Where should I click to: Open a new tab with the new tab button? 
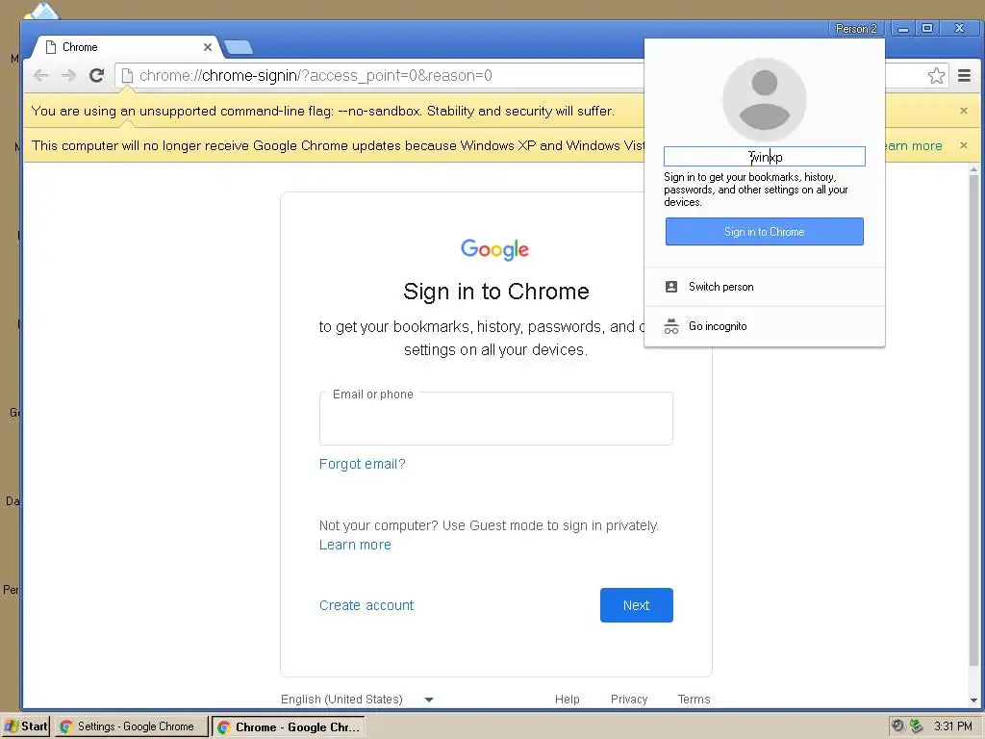(239, 47)
